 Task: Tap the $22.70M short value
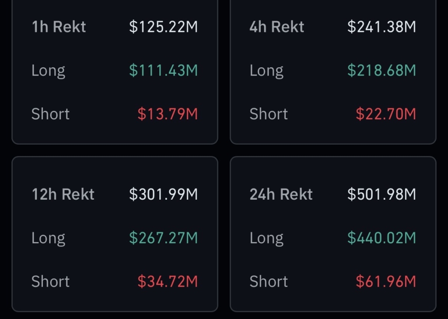click(385, 114)
